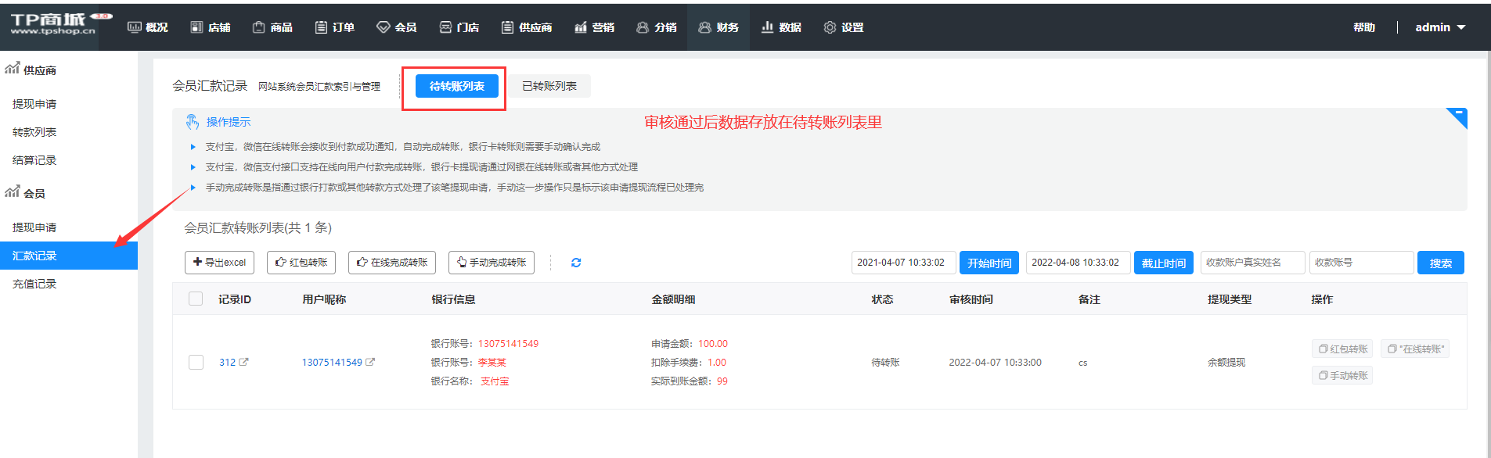The width and height of the screenshot is (1491, 458).
Task: Click the refresh icon beside toolbar buttons
Action: point(576,263)
